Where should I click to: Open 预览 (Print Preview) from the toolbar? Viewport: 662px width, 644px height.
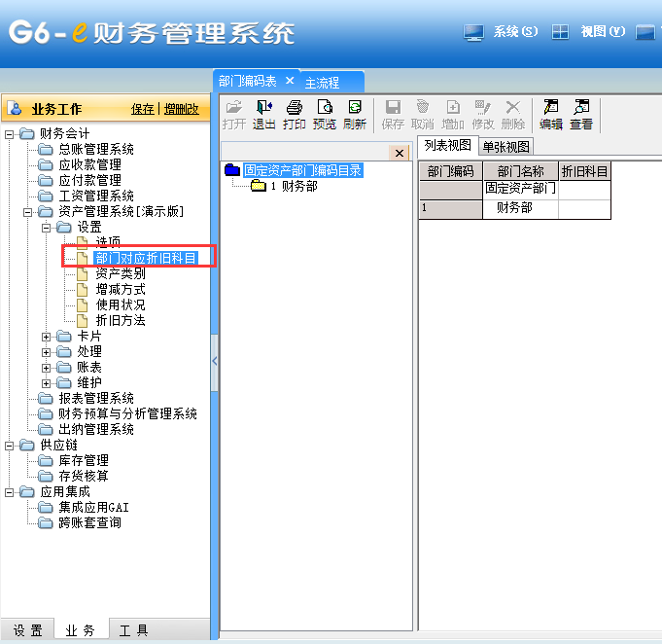[325, 115]
